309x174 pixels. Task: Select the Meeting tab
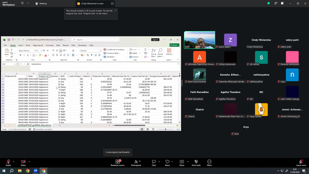41,3
